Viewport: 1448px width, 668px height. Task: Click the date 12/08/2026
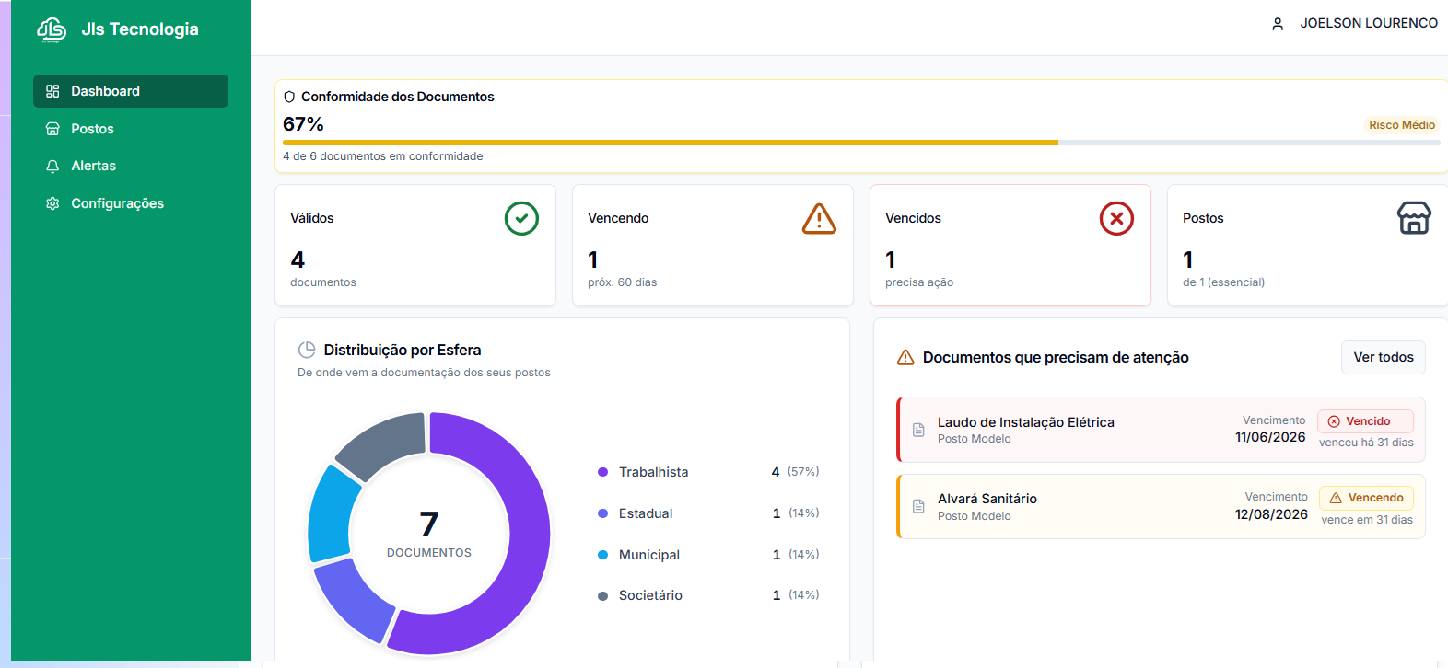1271,514
